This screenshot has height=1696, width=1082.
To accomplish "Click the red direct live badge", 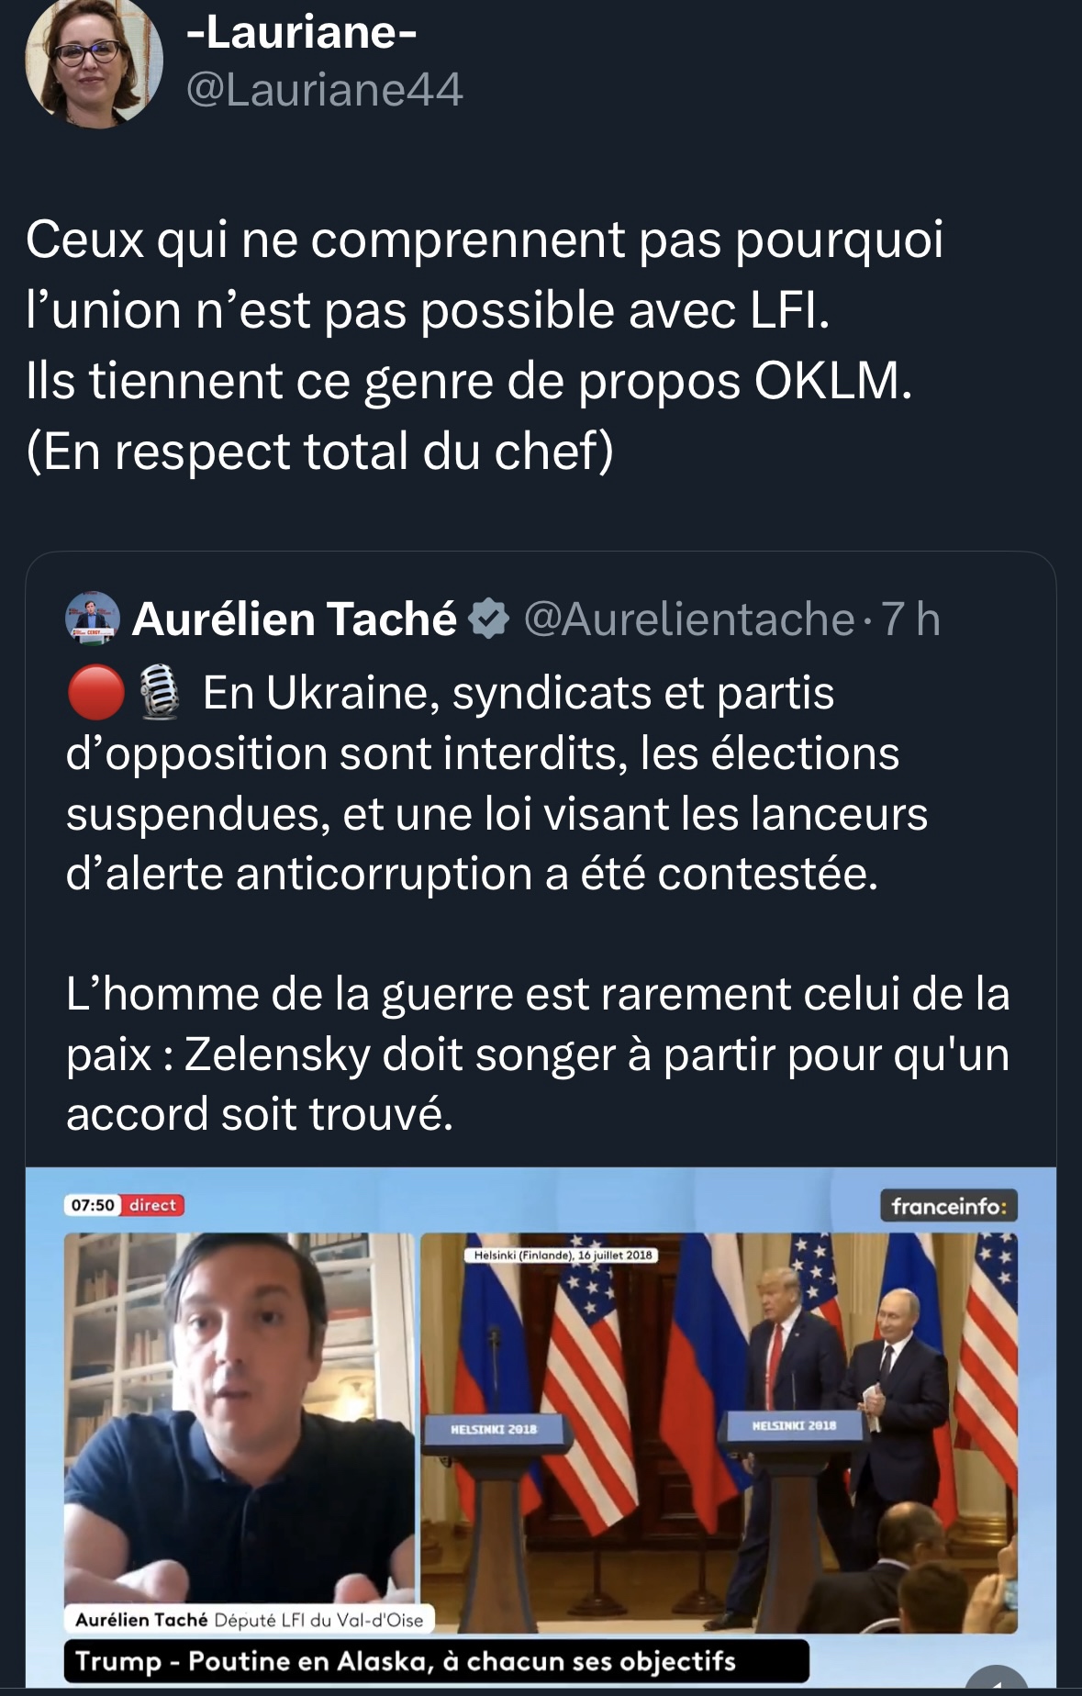I will [152, 1205].
